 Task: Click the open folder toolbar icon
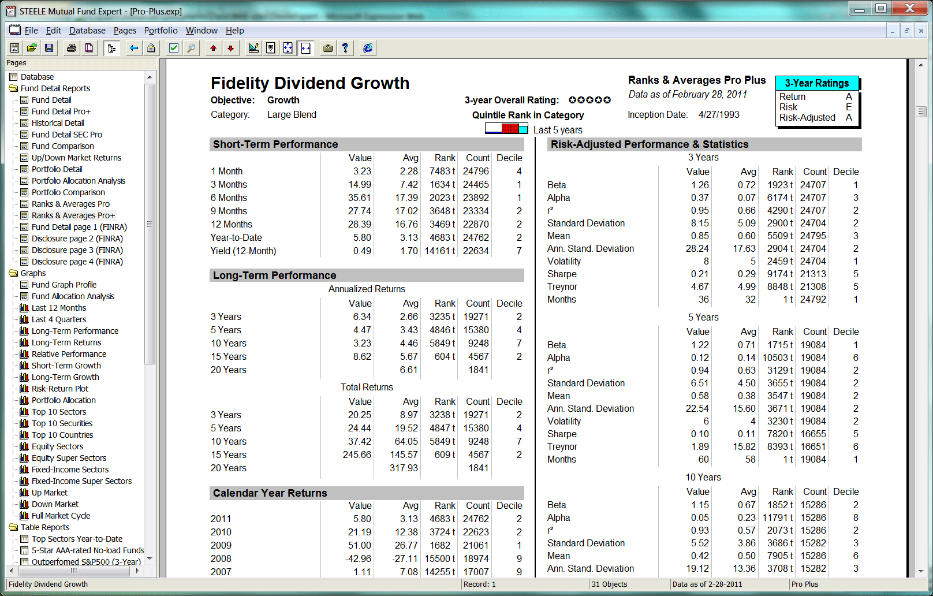(x=32, y=49)
